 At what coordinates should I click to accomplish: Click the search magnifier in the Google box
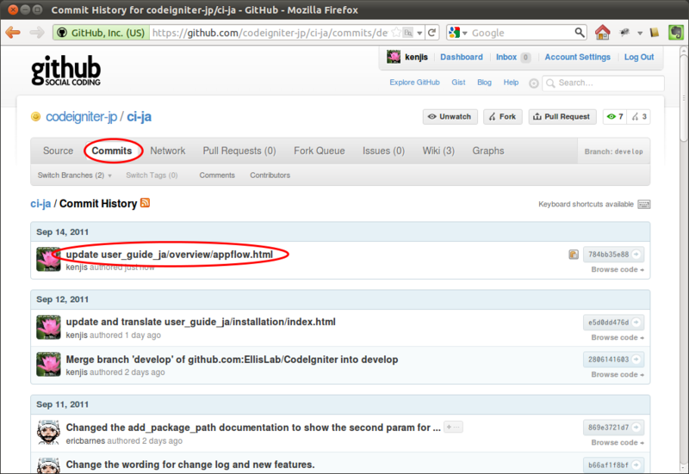click(580, 33)
